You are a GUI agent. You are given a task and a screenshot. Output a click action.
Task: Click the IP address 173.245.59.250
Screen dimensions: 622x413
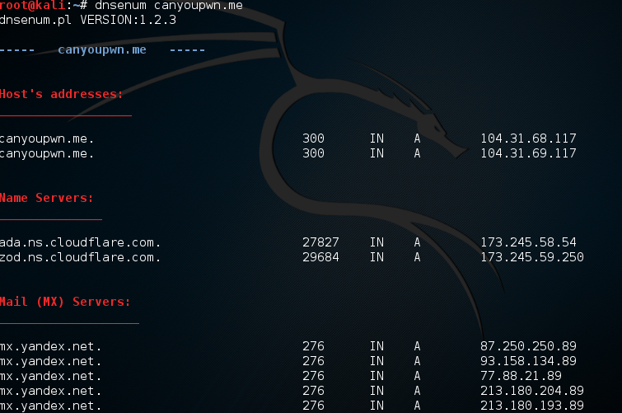coord(531,257)
